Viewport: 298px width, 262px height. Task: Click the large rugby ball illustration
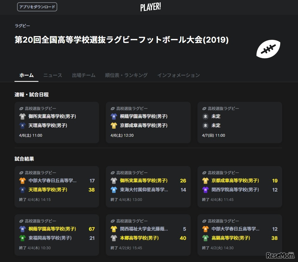[x=268, y=49]
